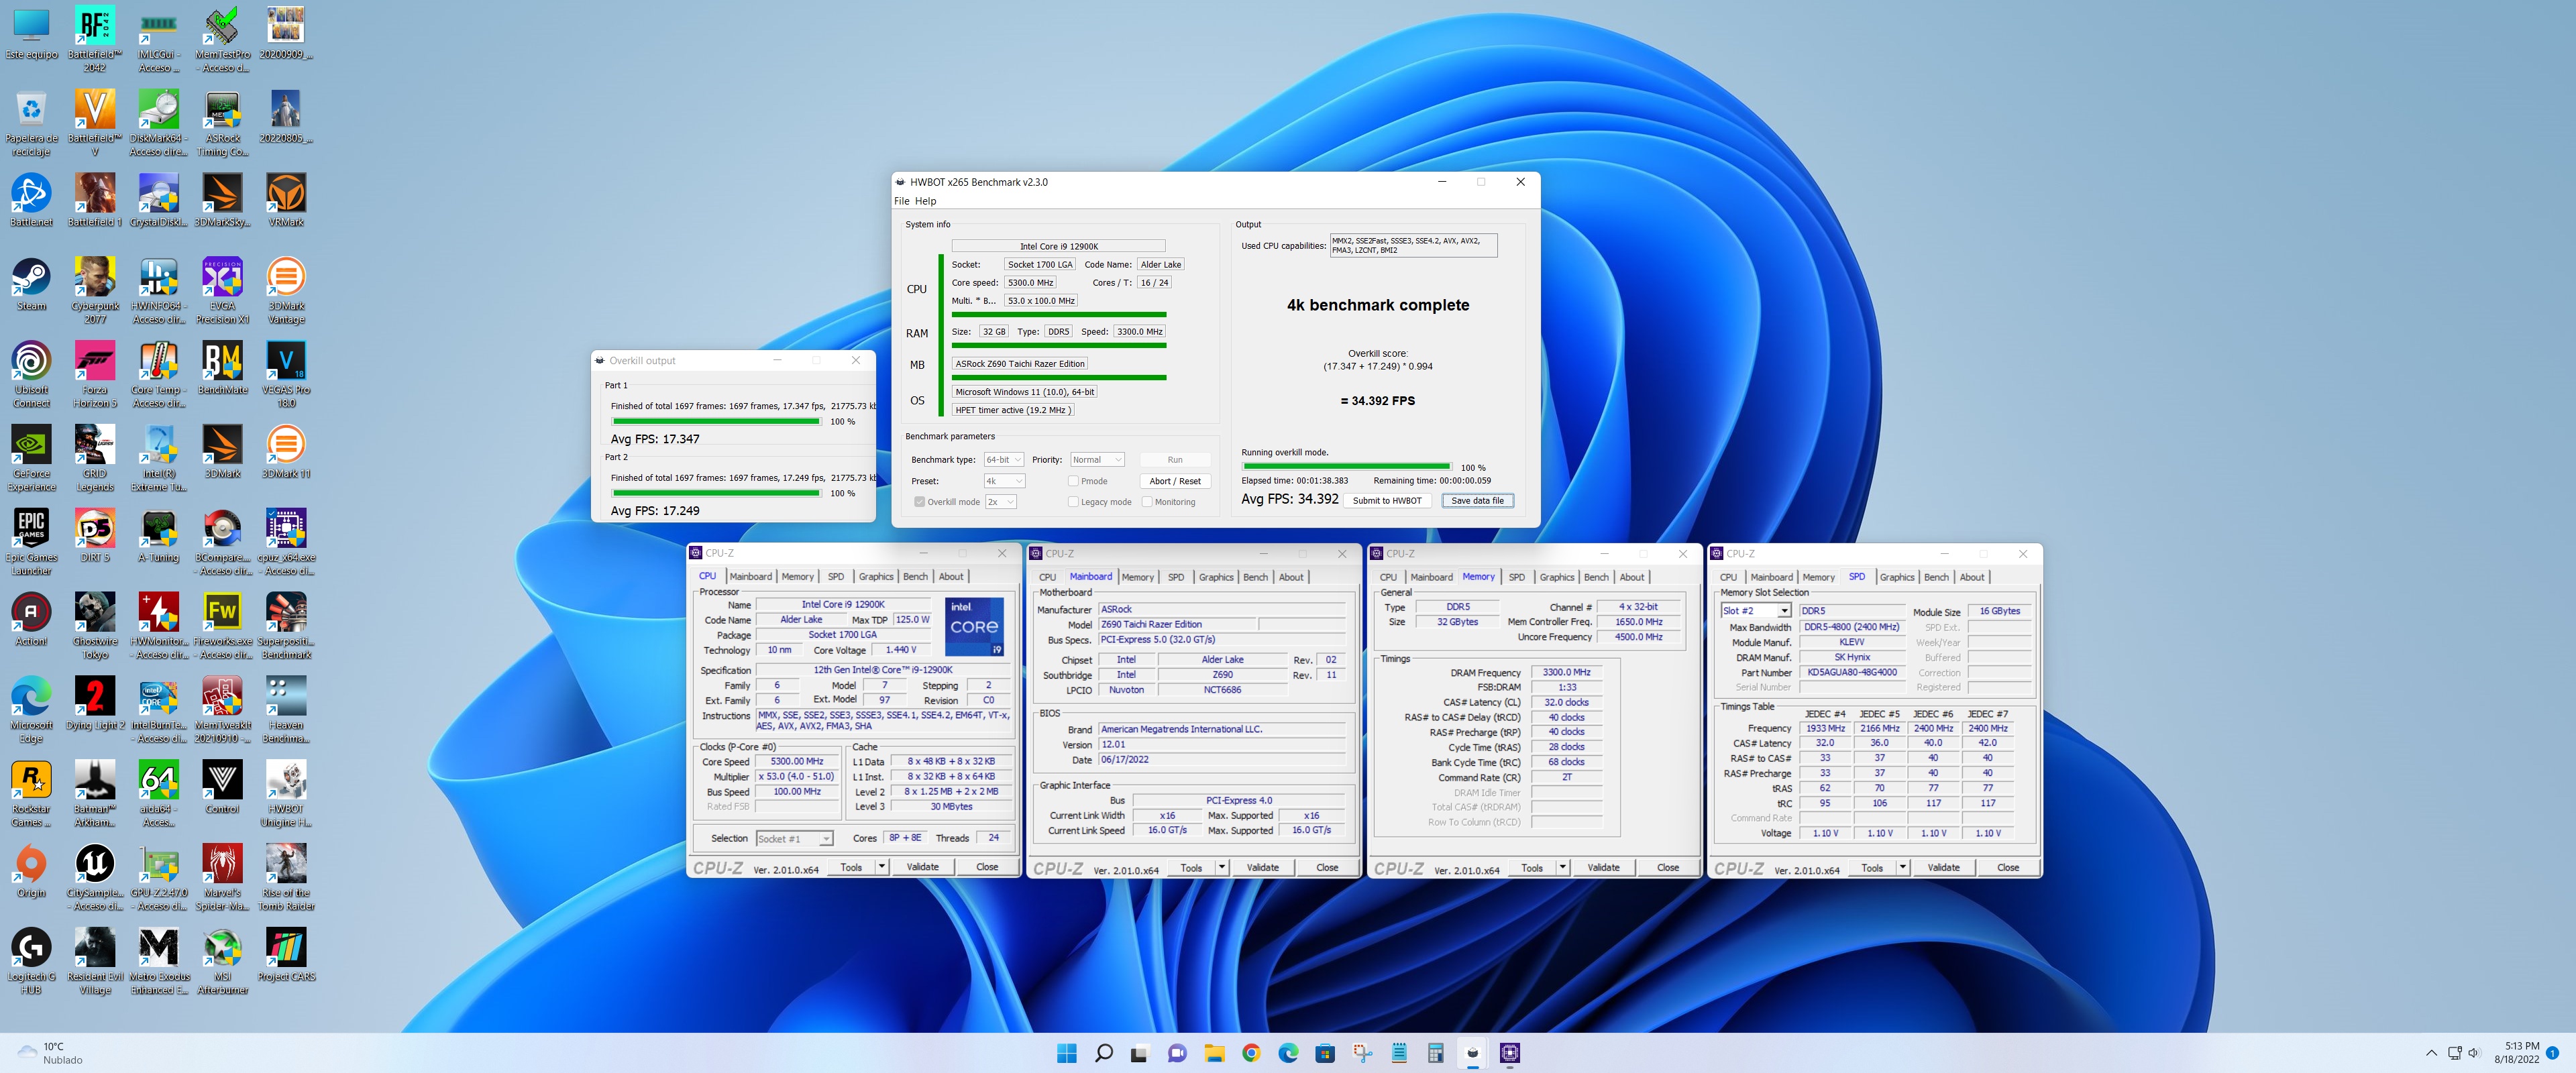This screenshot has width=2576, height=1073.
Task: Expand the Tools arrow in CPU-Z Mainboard window
Action: click(1222, 868)
